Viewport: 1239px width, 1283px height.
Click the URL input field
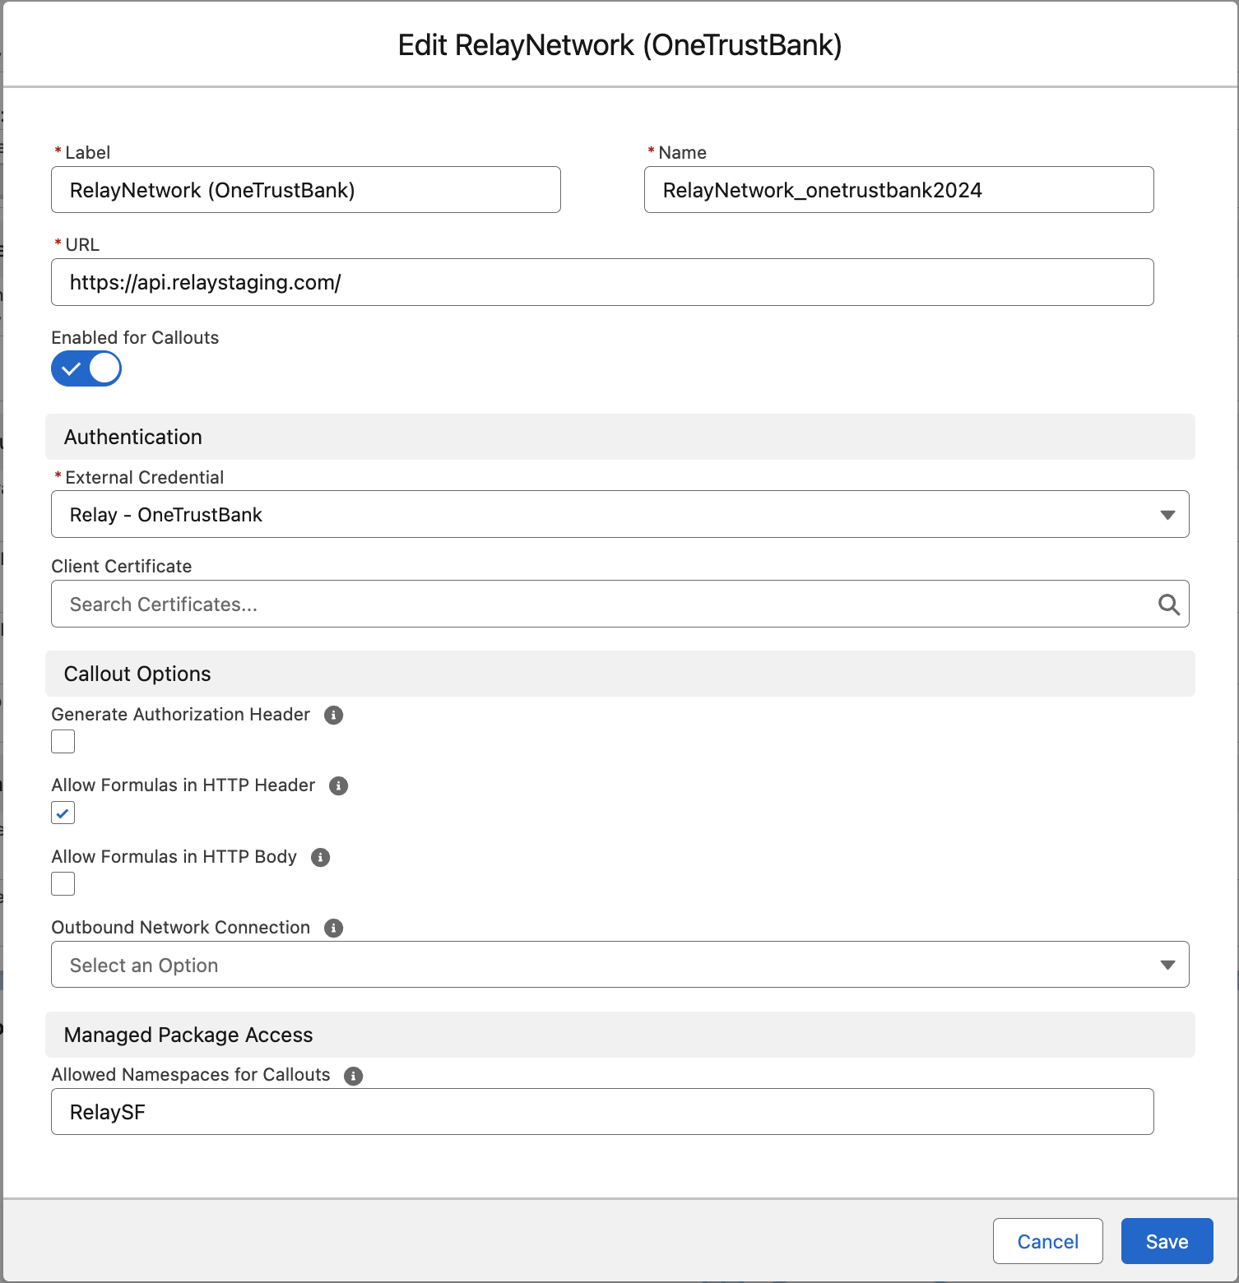[601, 282]
